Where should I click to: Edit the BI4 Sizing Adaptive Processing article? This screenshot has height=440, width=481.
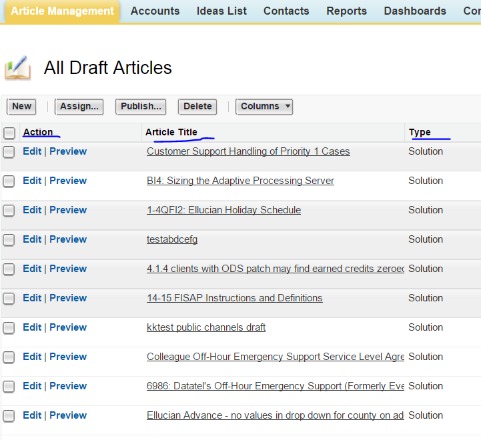coord(32,181)
